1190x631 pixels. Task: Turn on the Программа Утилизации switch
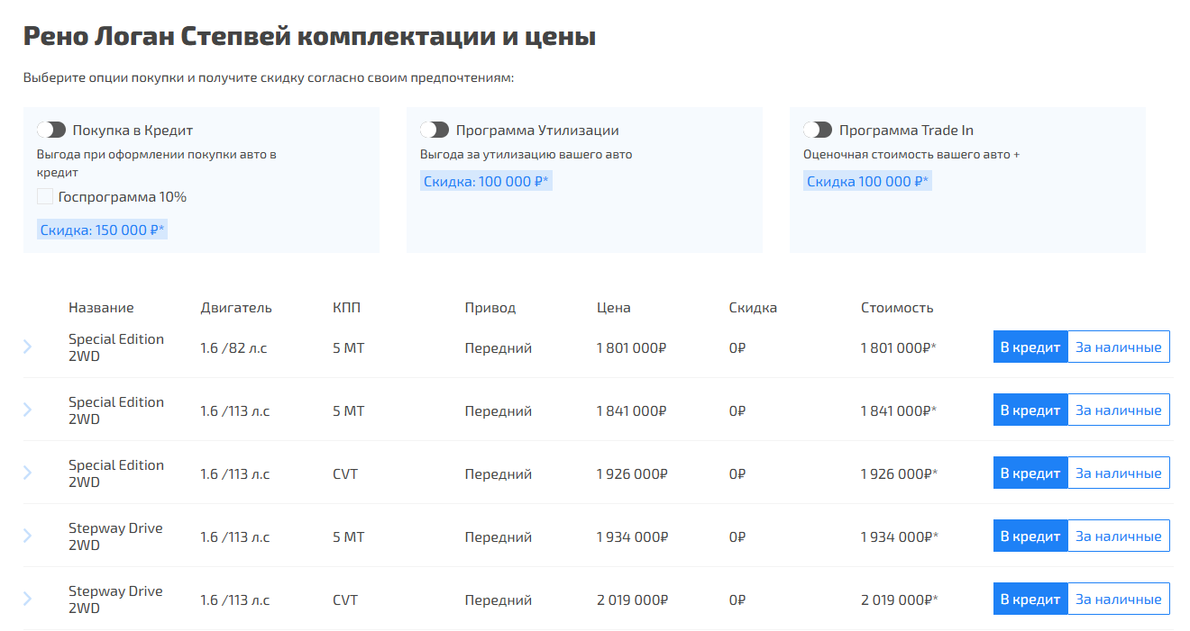click(x=435, y=130)
